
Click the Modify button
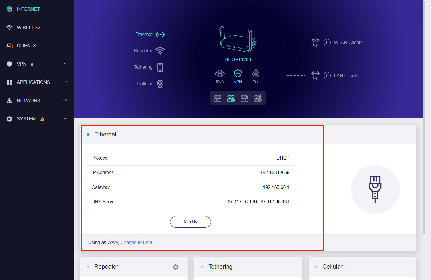[190, 222]
